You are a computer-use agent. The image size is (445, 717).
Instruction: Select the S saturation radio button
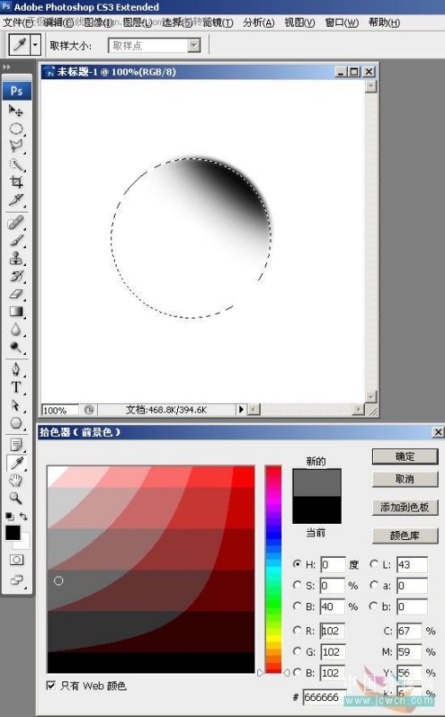pyautogui.click(x=297, y=584)
